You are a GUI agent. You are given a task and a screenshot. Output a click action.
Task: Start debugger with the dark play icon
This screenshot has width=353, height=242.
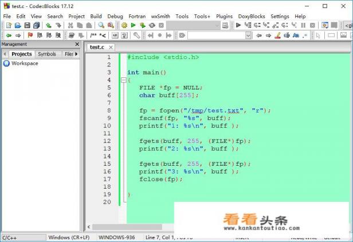(x=238, y=25)
